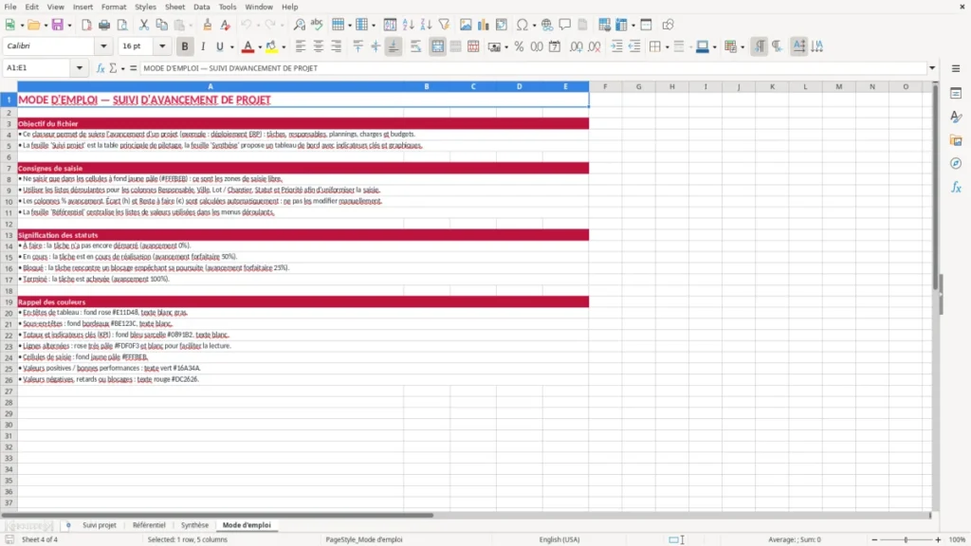Open the Data menu
Viewport: 971px width, 546px height.
coord(201,7)
